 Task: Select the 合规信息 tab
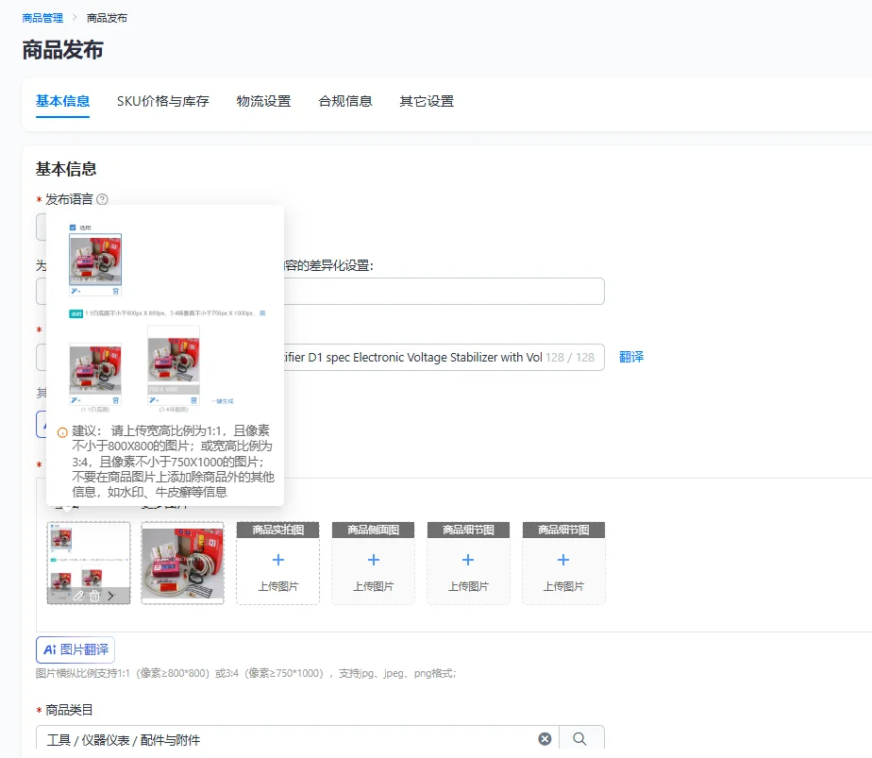345,101
